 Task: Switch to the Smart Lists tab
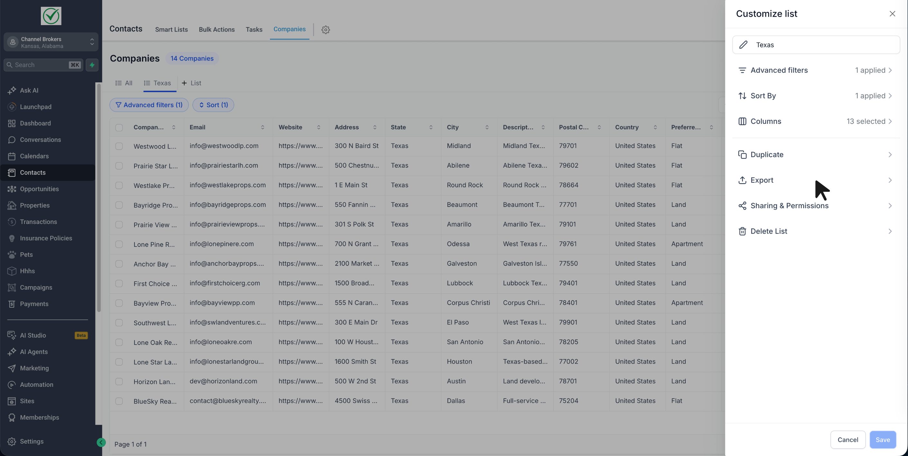tap(171, 30)
